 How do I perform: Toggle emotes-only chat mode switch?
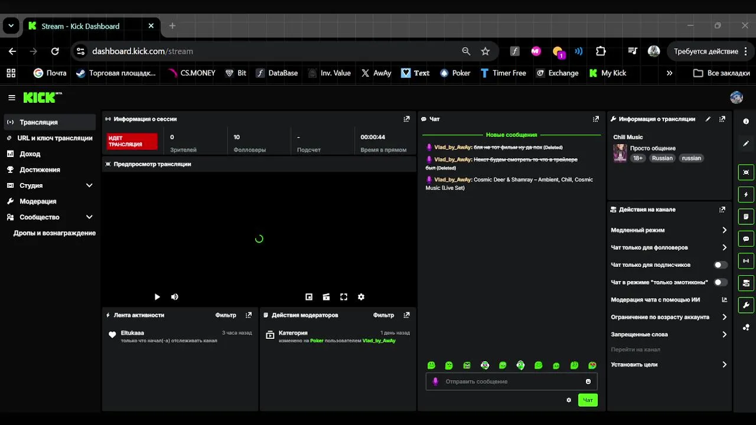point(721,282)
